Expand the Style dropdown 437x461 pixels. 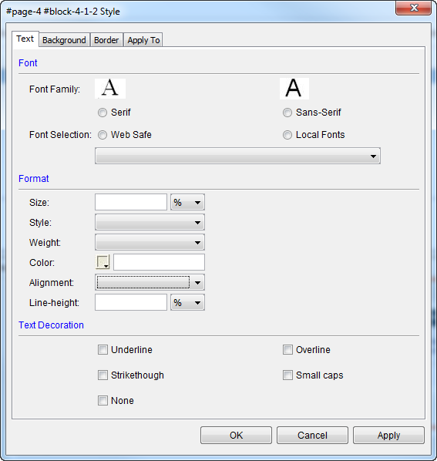pos(150,222)
